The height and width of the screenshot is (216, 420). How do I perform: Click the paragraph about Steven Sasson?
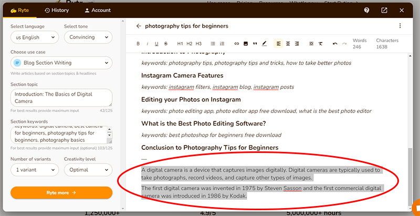tap(263, 192)
